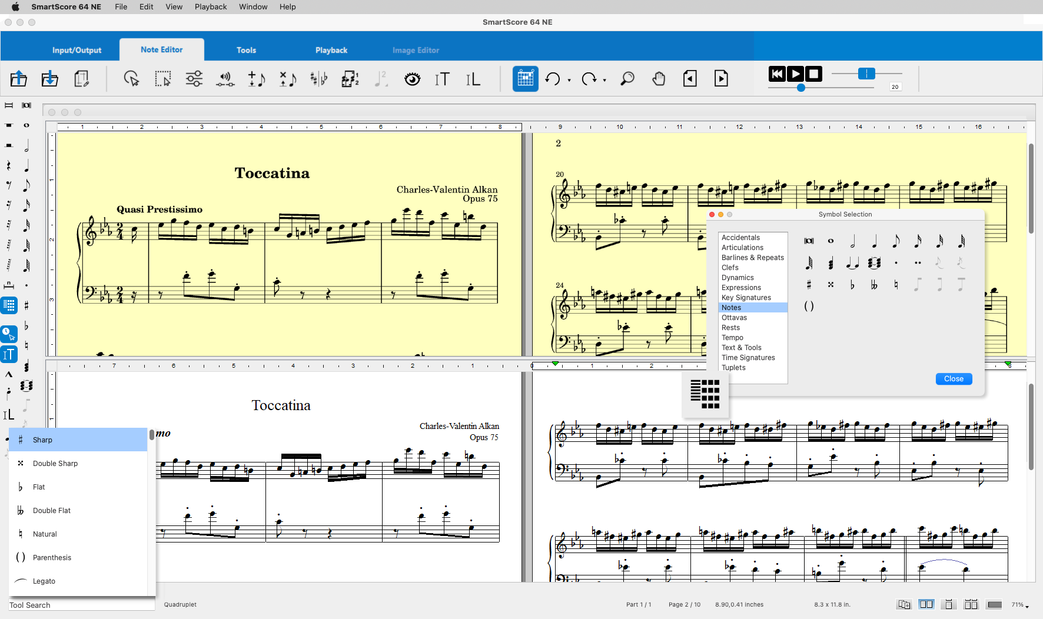Open the File menu

point(121,6)
